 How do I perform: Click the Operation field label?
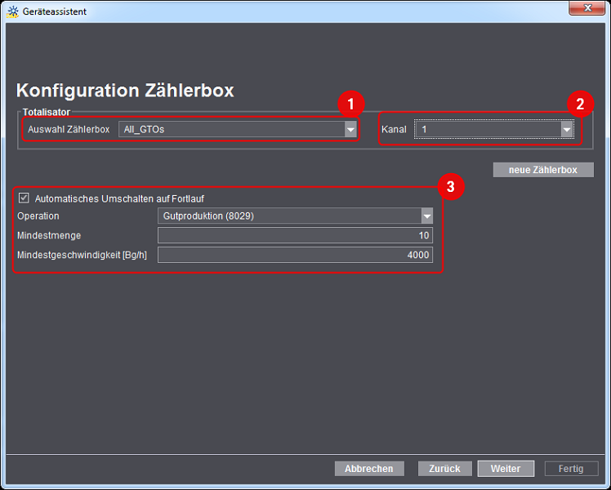[38, 216]
